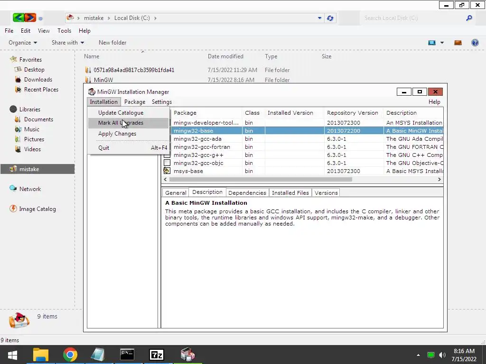This screenshot has height=364, width=486.
Task: Open the Explorer help icon
Action: point(475,43)
